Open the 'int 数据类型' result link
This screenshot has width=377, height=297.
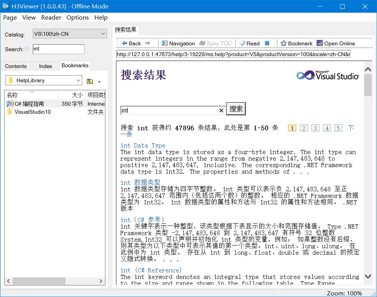[x=140, y=183]
